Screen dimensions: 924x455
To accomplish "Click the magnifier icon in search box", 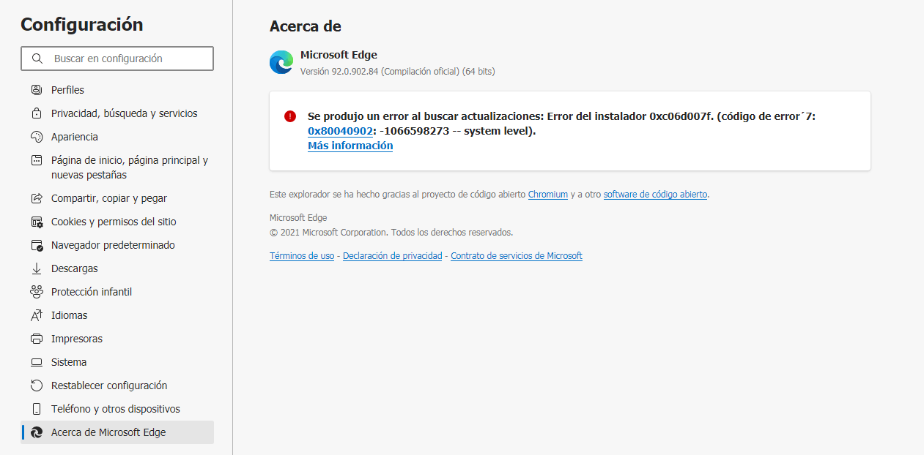I will 37,59.
